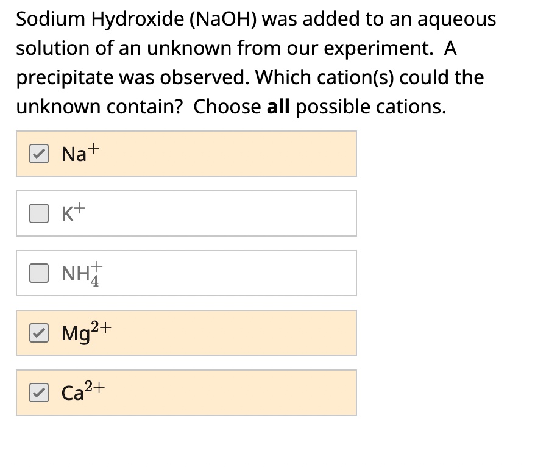Uncheck the Na+ checkbox
This screenshot has height=467, width=535.
coord(40,154)
